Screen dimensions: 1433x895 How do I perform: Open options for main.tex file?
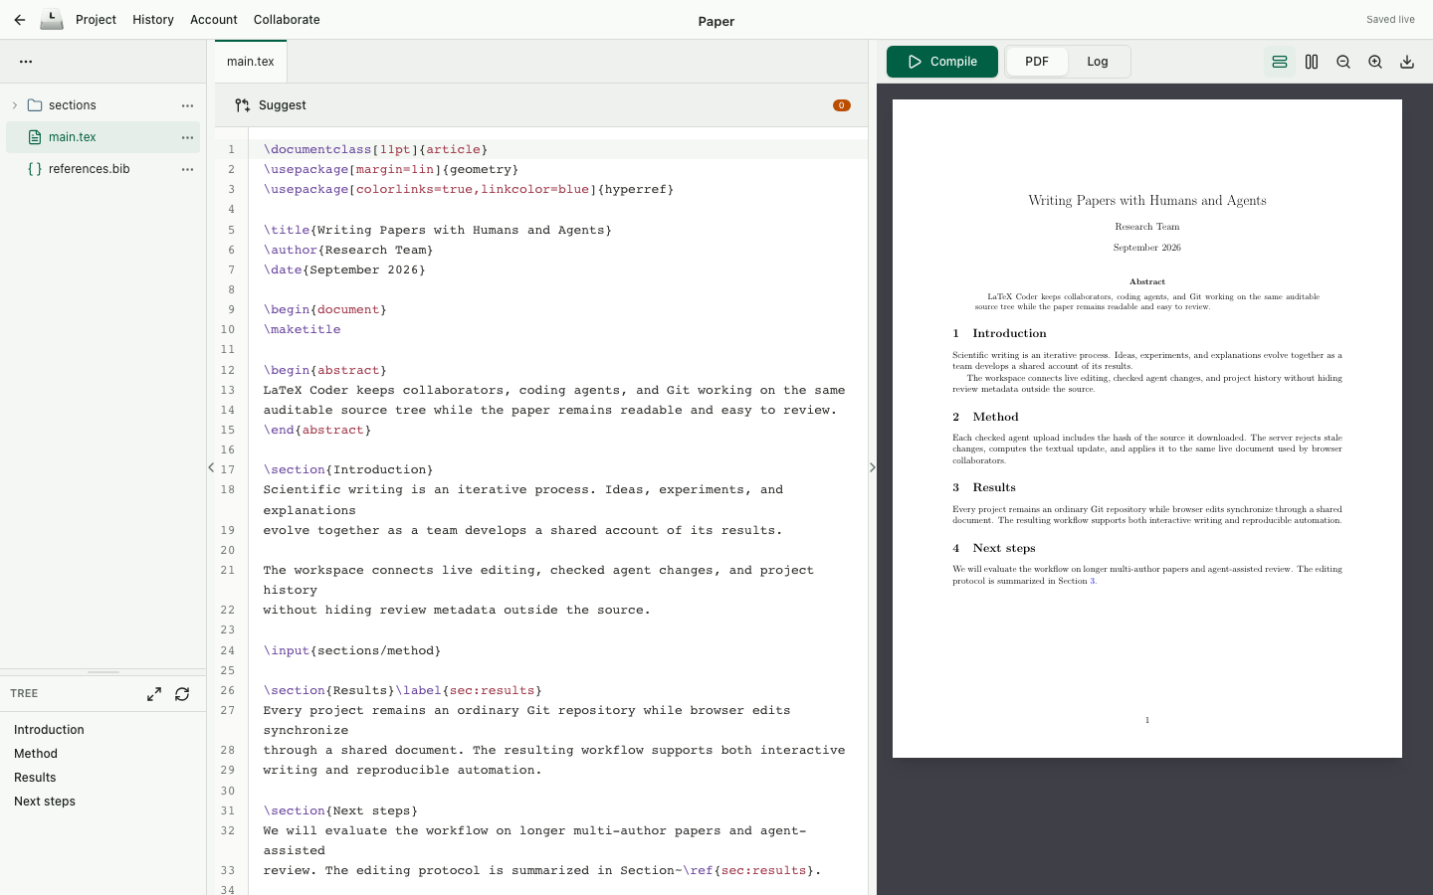pos(187,137)
